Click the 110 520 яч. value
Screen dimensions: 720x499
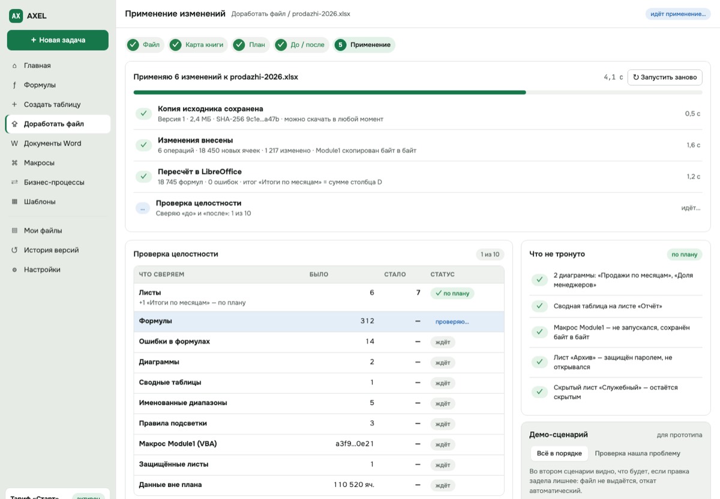[354, 485]
